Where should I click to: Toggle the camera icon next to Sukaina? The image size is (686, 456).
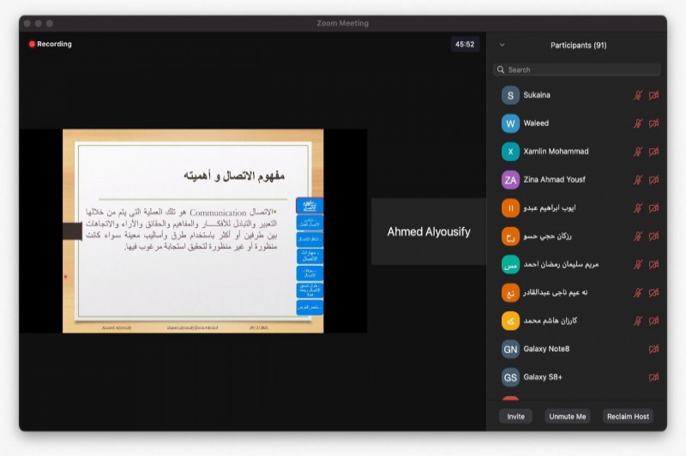[653, 95]
